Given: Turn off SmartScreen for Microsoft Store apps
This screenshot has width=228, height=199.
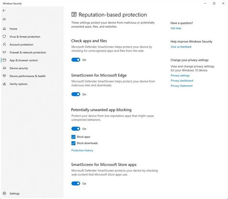Looking at the screenshot, I should [76, 184].
